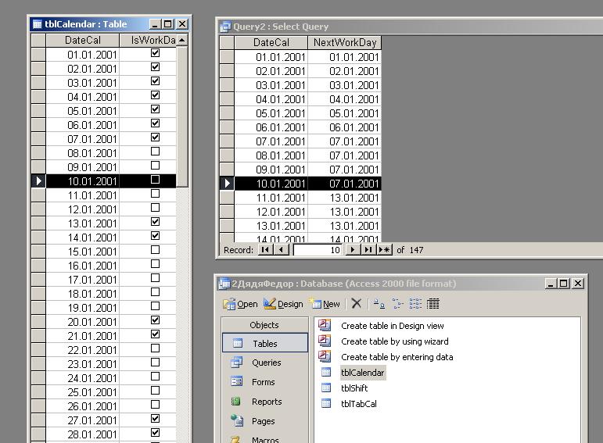Select Tables in the Objects bar
Screen dimensions: 603x443
[x=265, y=343]
